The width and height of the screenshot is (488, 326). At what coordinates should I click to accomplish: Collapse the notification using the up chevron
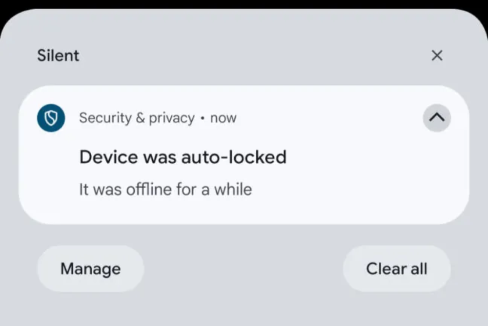pos(437,118)
